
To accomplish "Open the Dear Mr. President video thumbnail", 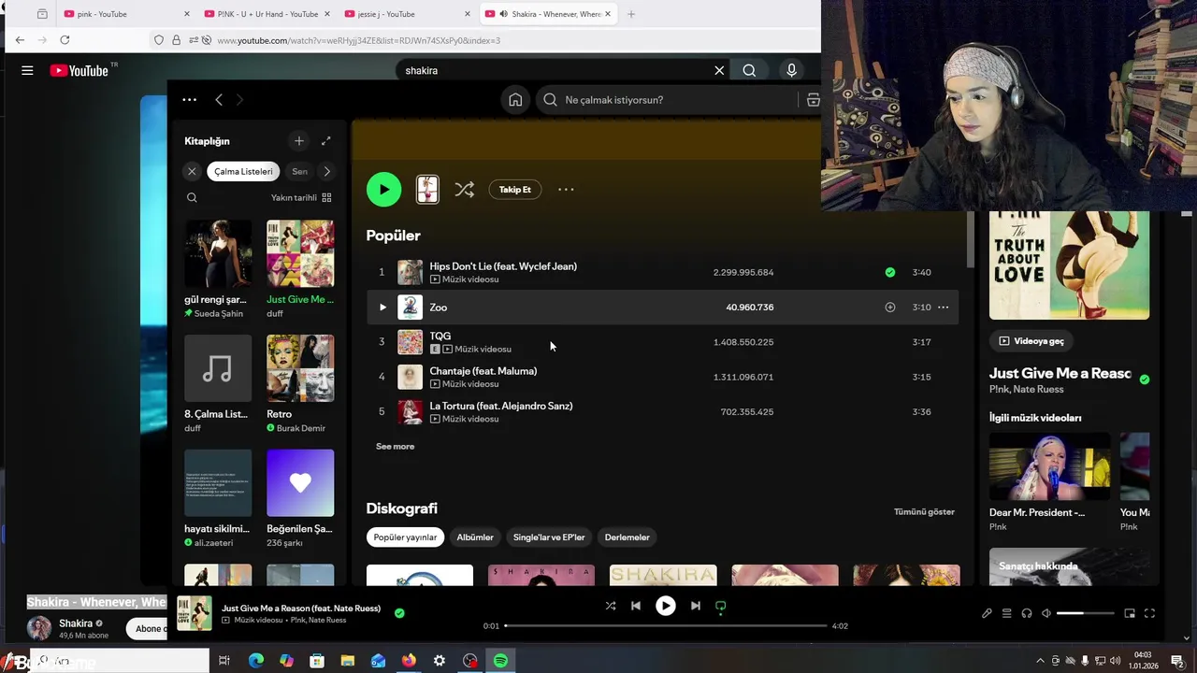I will [x=1049, y=466].
